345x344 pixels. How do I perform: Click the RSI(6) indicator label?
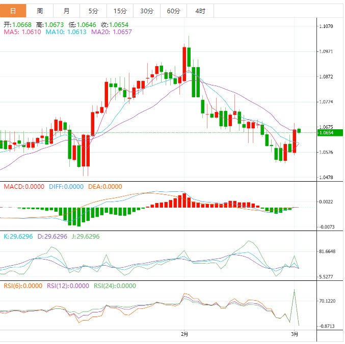(x=22, y=286)
